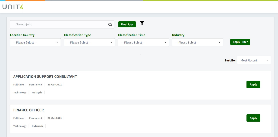
Task: Click Technology tag on Finance Officer listing
Action: 20,126
